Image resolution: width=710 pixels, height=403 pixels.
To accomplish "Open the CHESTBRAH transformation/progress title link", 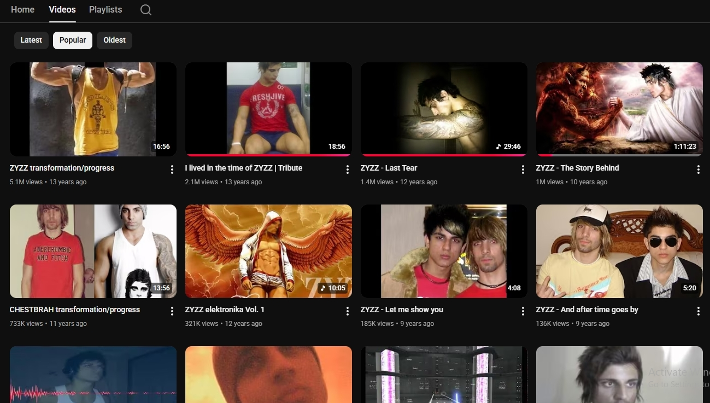I will tap(75, 309).
